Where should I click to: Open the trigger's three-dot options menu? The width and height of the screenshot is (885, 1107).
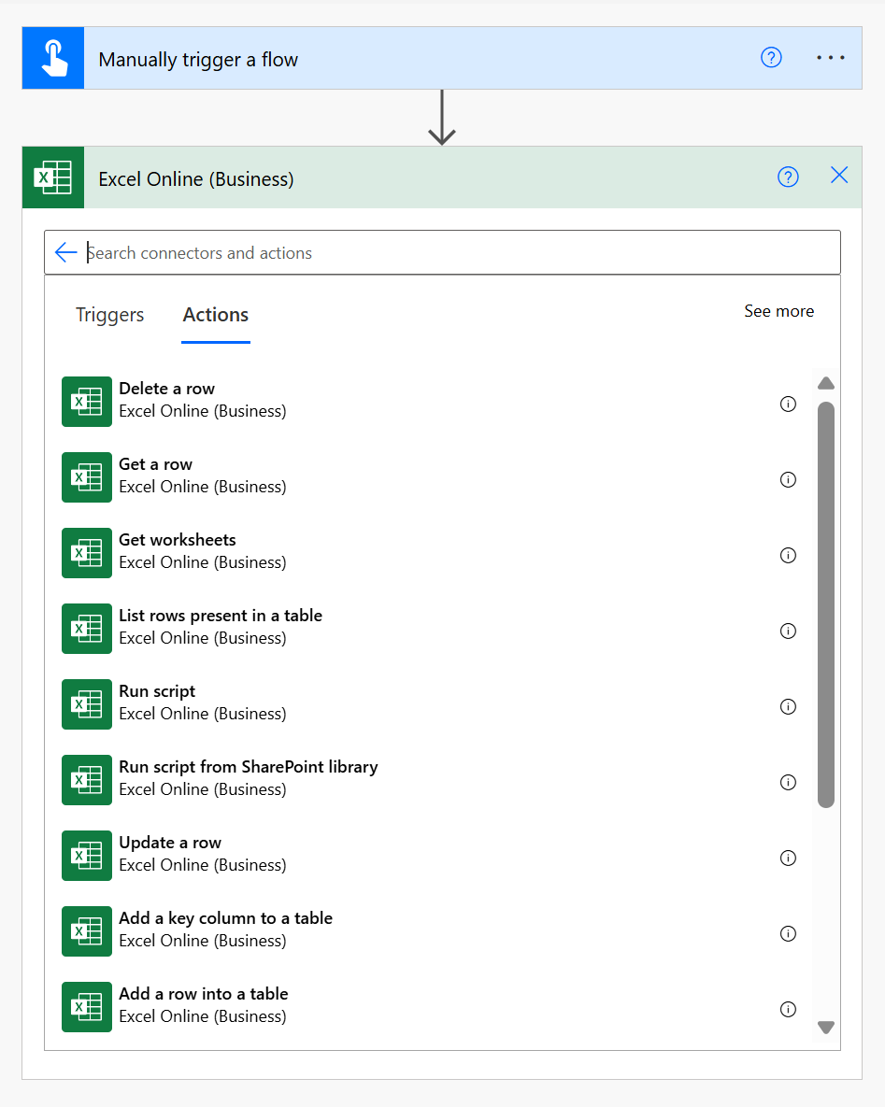830,58
